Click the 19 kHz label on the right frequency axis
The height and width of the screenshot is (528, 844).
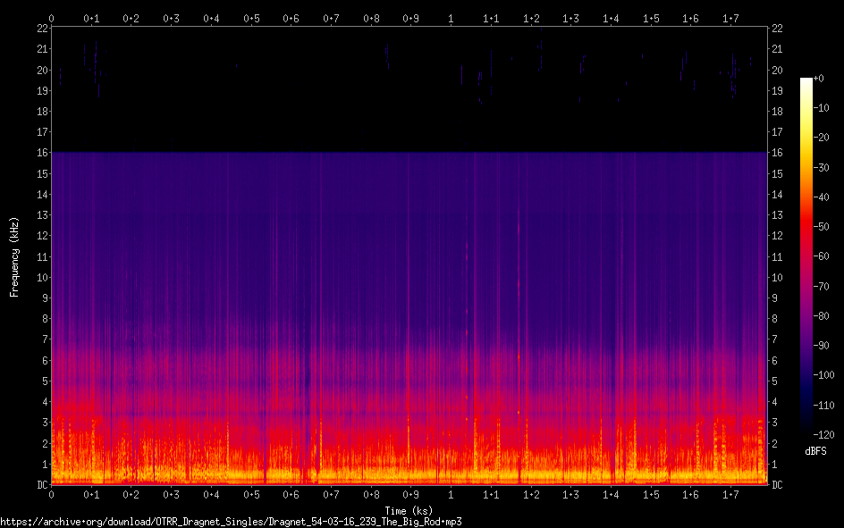777,91
